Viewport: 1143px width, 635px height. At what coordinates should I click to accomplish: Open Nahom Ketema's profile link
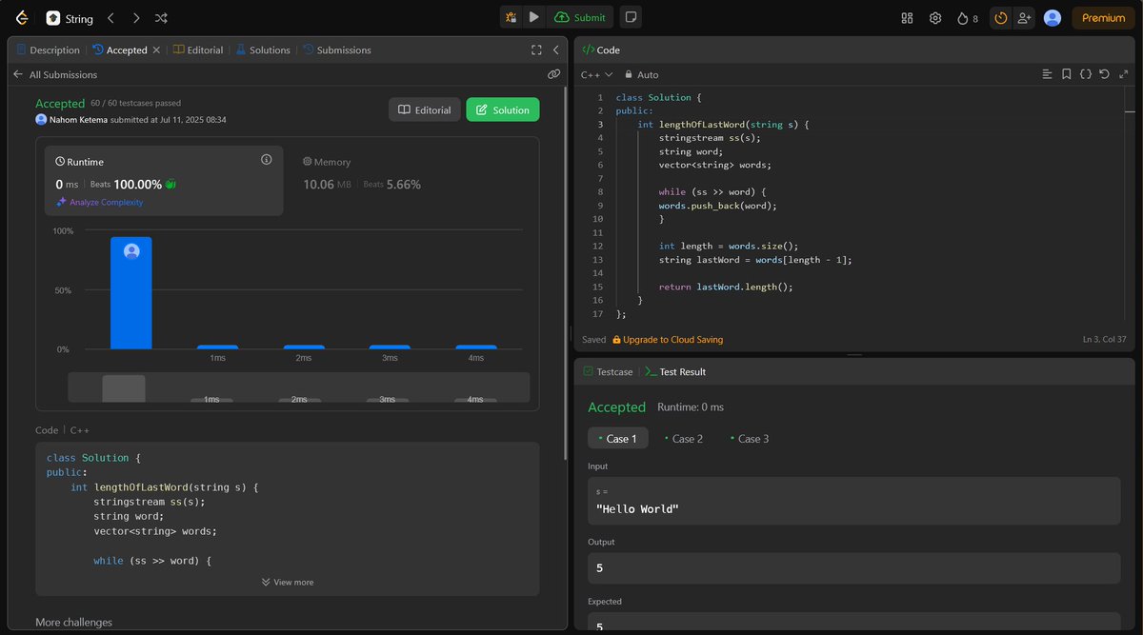(x=80, y=120)
